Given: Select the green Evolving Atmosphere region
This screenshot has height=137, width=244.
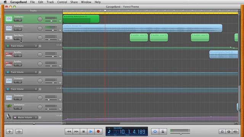Looking at the screenshot, I should (x=81, y=19).
